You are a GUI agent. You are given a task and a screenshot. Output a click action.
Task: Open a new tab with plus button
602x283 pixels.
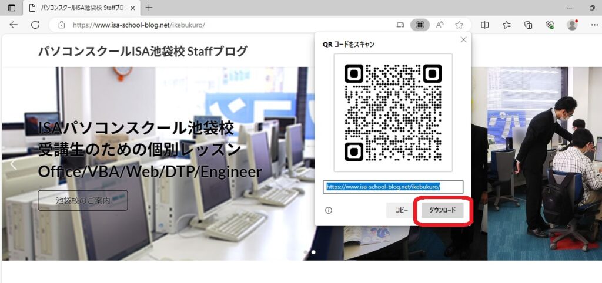(149, 8)
